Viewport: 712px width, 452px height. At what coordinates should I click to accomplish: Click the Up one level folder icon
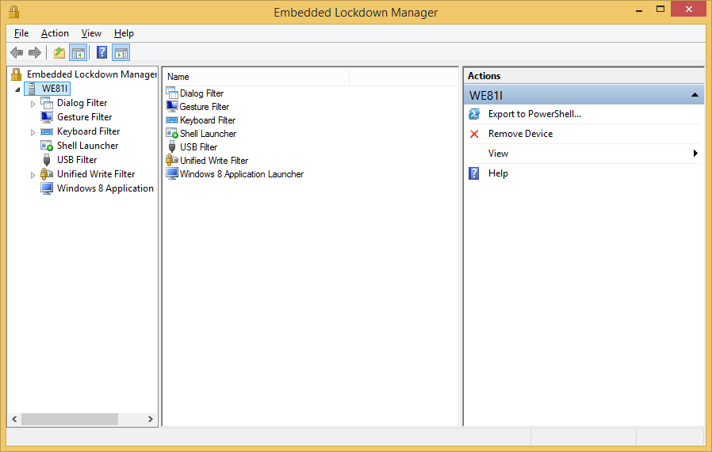pos(59,52)
